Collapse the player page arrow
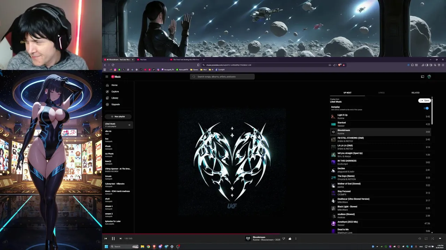Viewport: 446px width, 250px height. tap(440, 239)
